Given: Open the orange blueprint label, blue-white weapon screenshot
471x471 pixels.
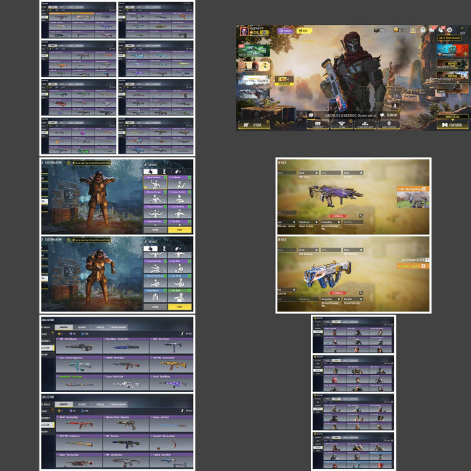Looking at the screenshot, I should (412, 266).
